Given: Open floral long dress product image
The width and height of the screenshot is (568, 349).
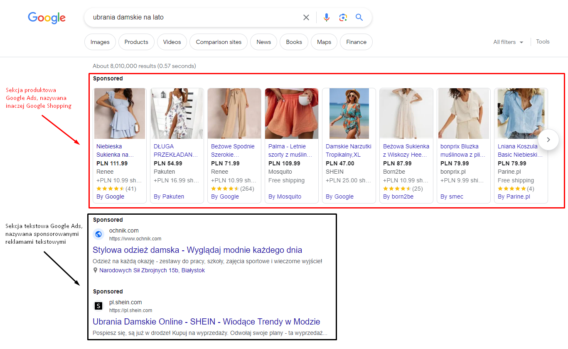Looking at the screenshot, I should tap(177, 114).
